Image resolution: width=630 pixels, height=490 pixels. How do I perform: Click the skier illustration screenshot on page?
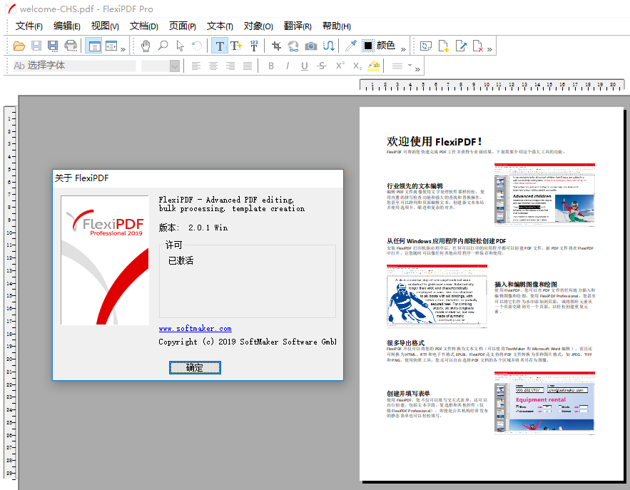pos(437,296)
